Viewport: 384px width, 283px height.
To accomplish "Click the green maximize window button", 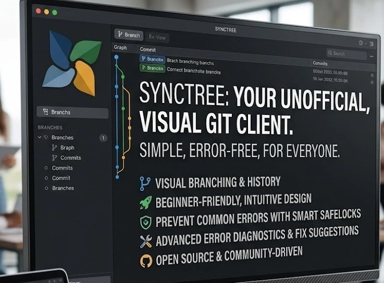I will (55, 12).
